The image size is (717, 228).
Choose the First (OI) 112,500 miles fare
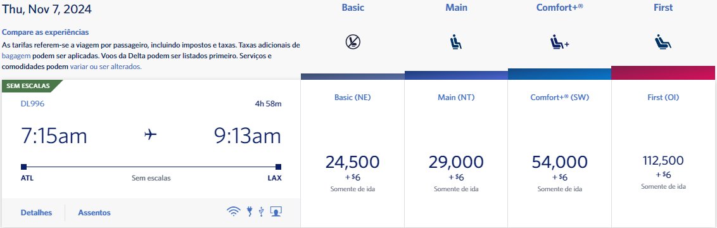pos(663,153)
